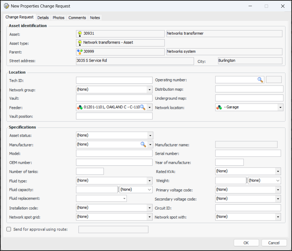Click the Manufacturer lookup magnifier icon

click(143, 144)
